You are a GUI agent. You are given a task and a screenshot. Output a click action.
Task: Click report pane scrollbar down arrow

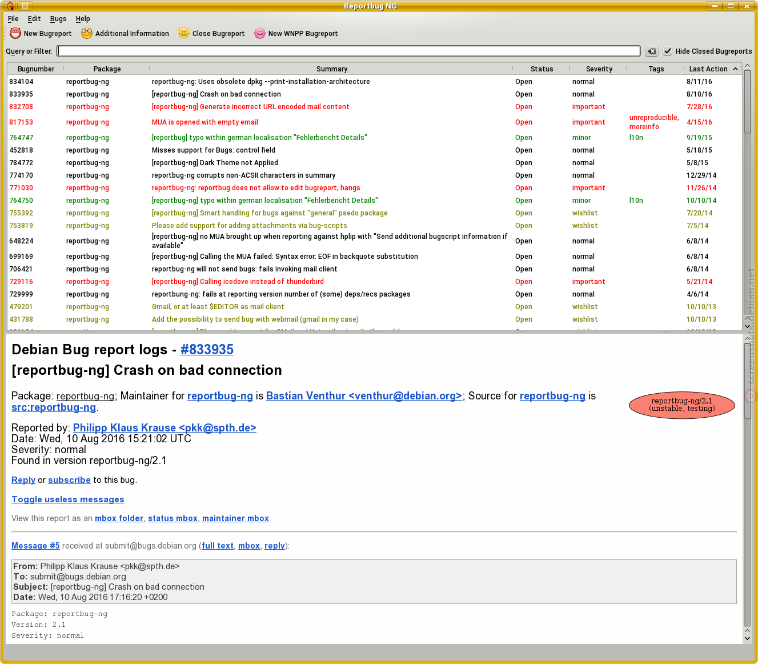tap(747, 638)
